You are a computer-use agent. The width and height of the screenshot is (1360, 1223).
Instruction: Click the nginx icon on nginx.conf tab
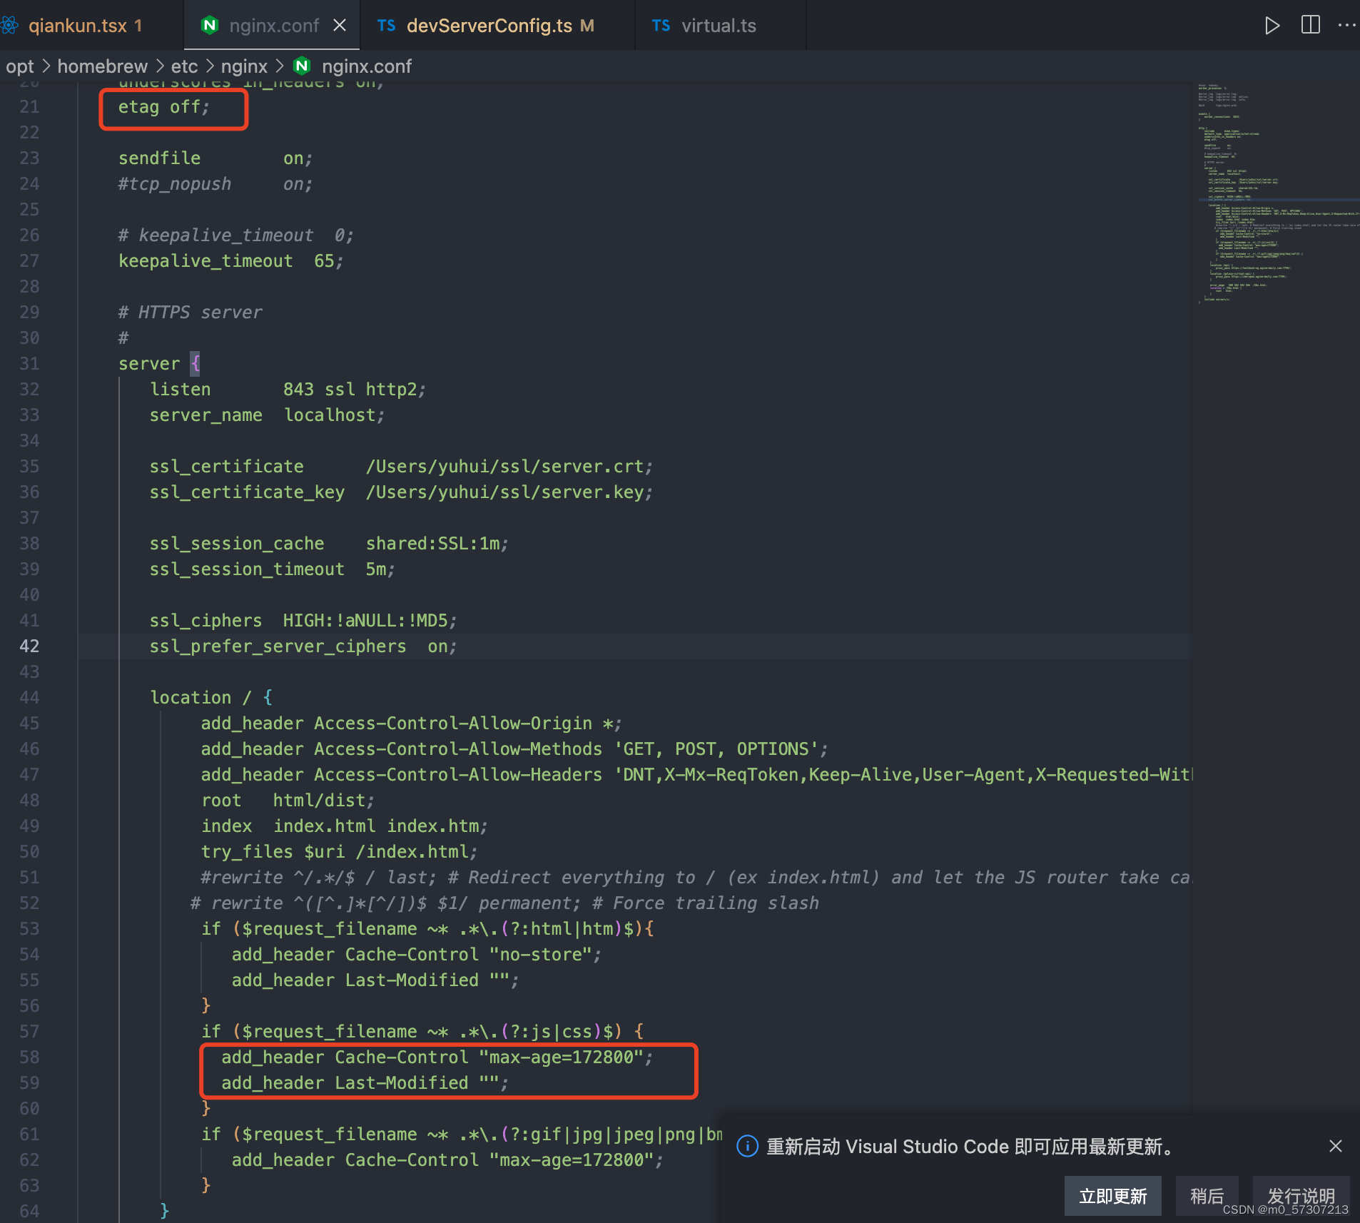coord(210,26)
